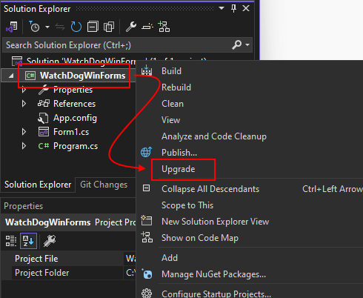Select Collapse All Descendants menu entry
Screen dimensions: 363x298
click(x=210, y=189)
